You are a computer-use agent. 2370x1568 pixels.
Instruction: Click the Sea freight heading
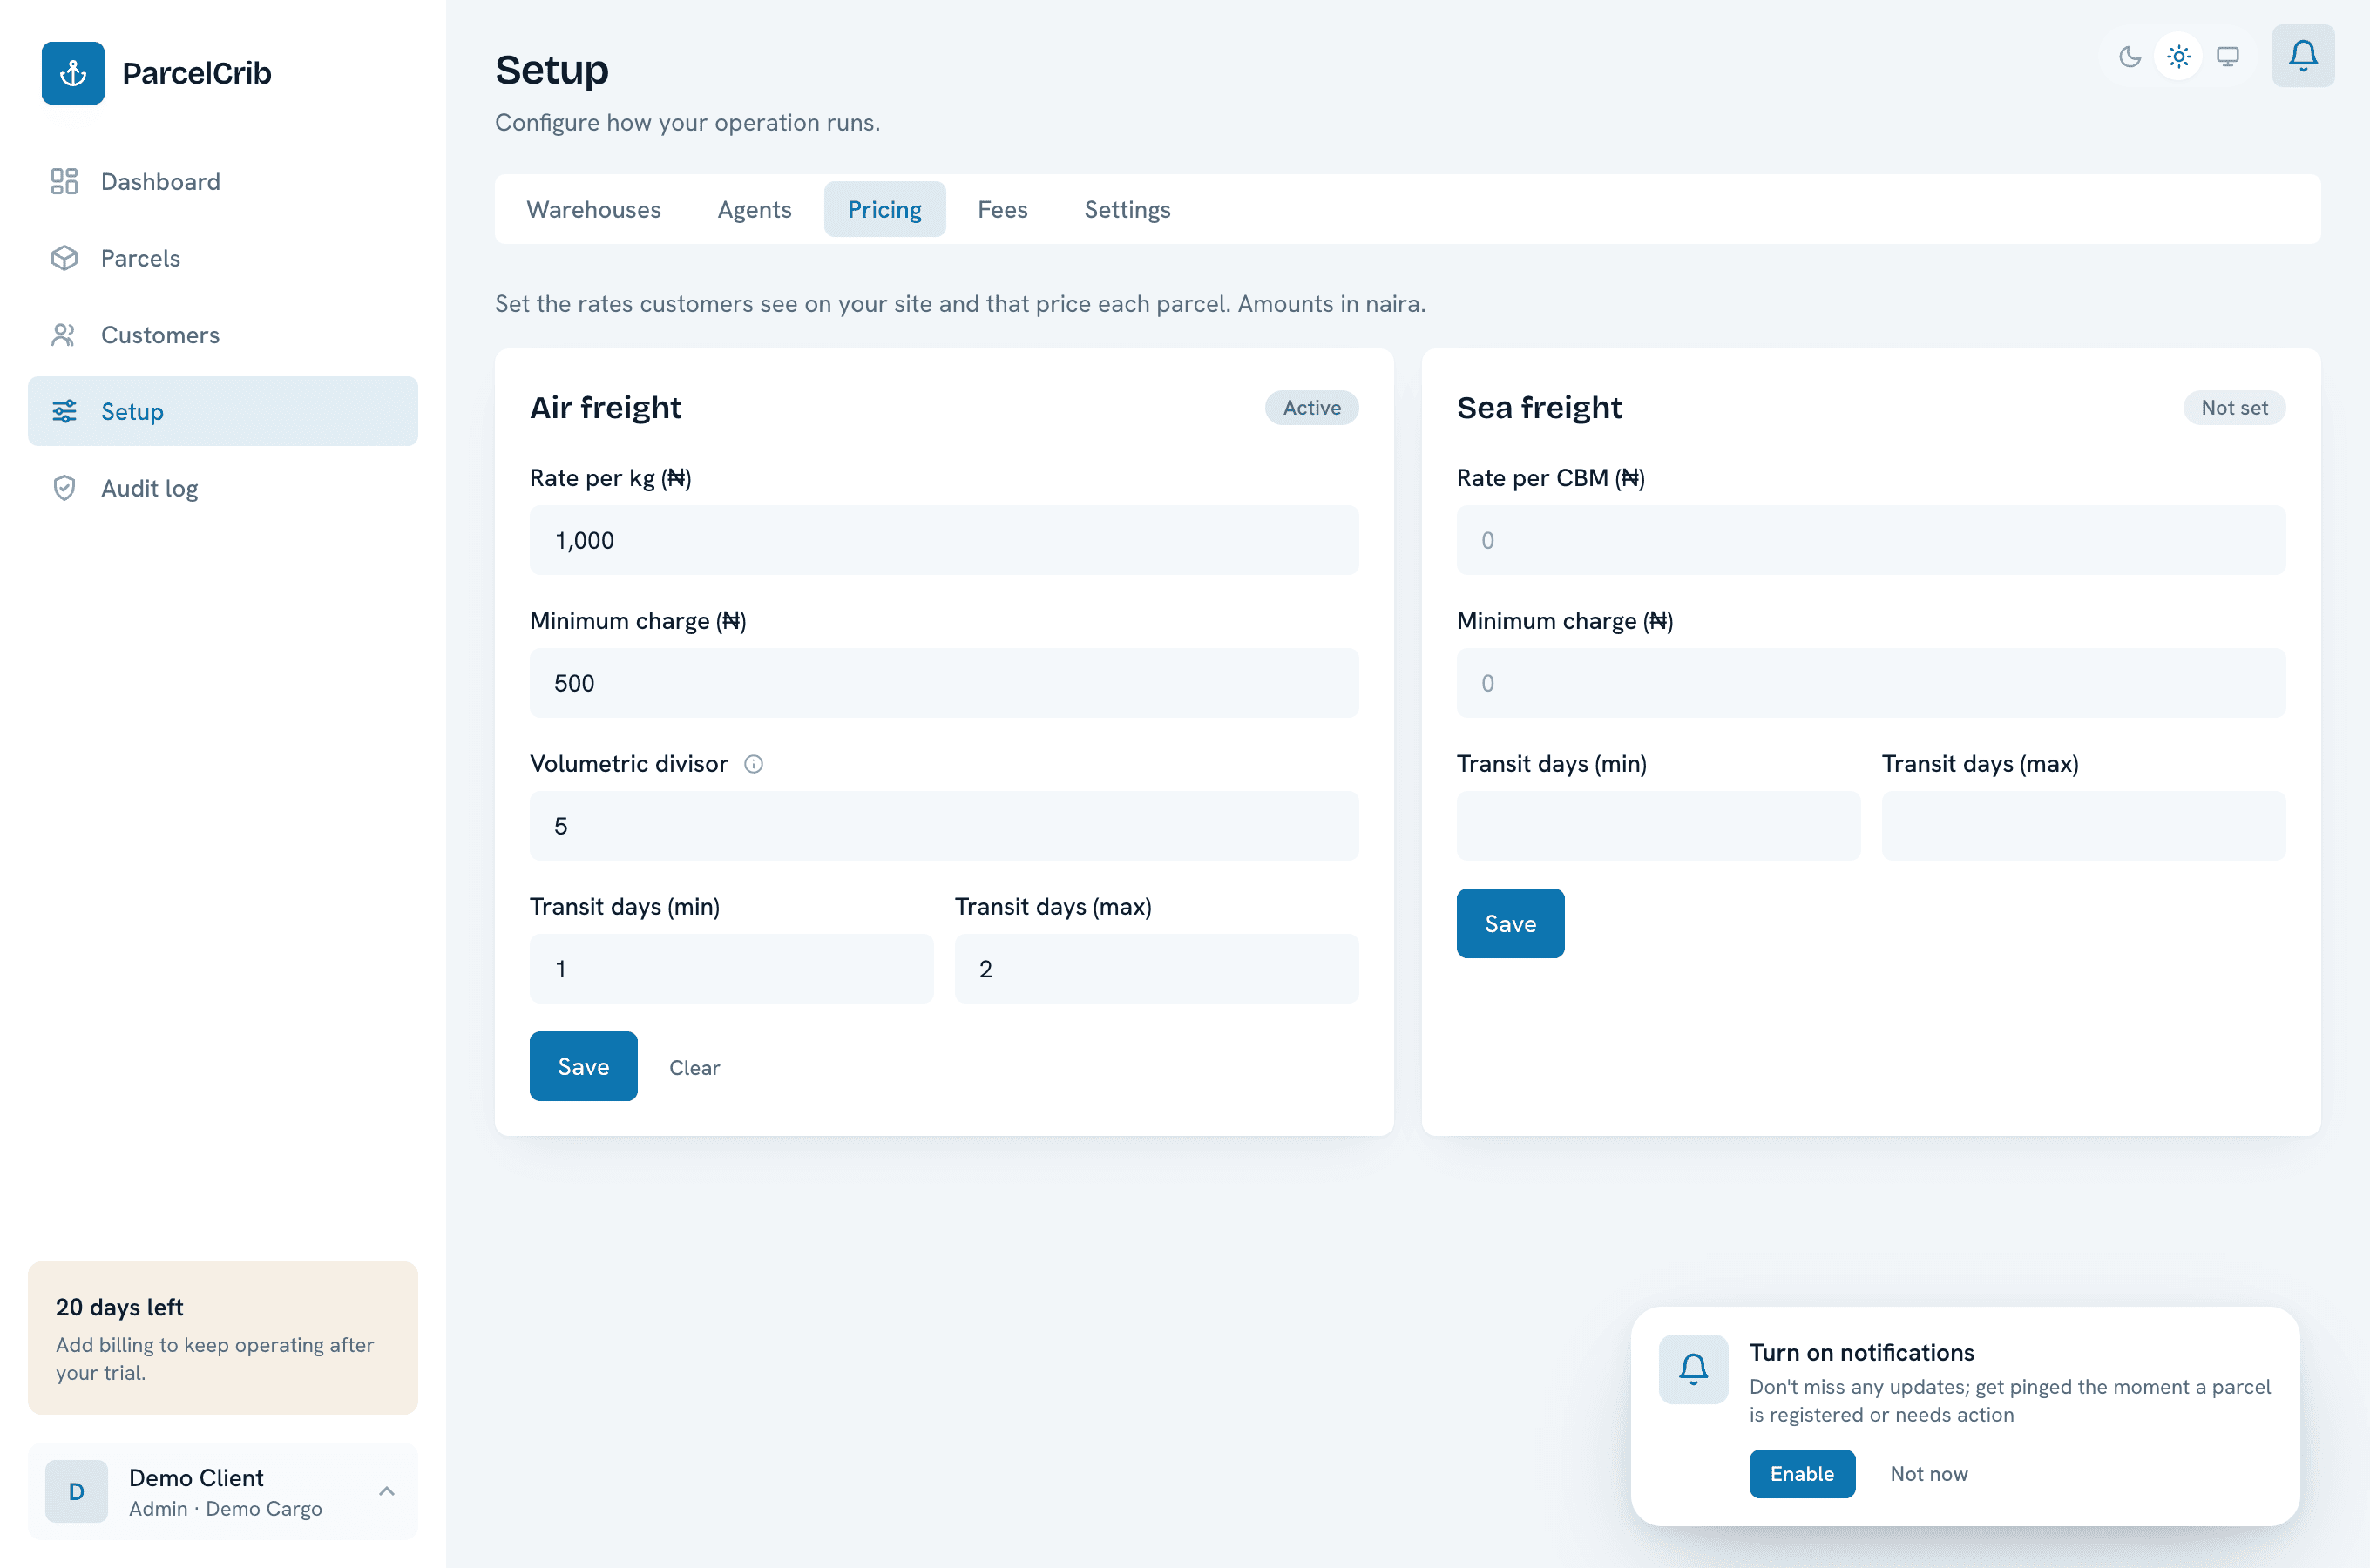(1539, 407)
